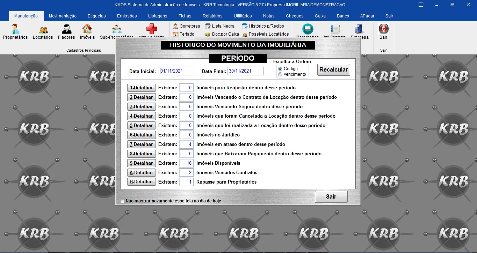The width and height of the screenshot is (477, 253).
Task: Click the count field for Imóveis no Jurídico
Action: tap(186, 135)
